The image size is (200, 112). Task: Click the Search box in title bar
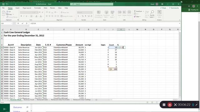[x=92, y=4]
